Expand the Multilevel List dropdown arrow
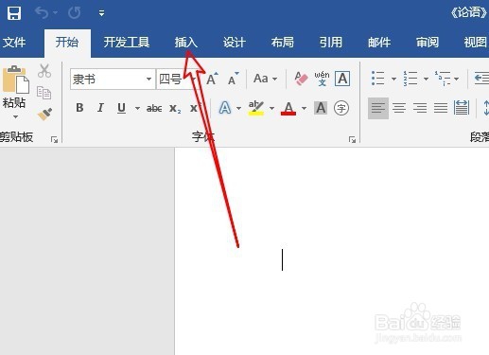Viewport: 489px width, 355px height. pyautogui.click(x=457, y=79)
